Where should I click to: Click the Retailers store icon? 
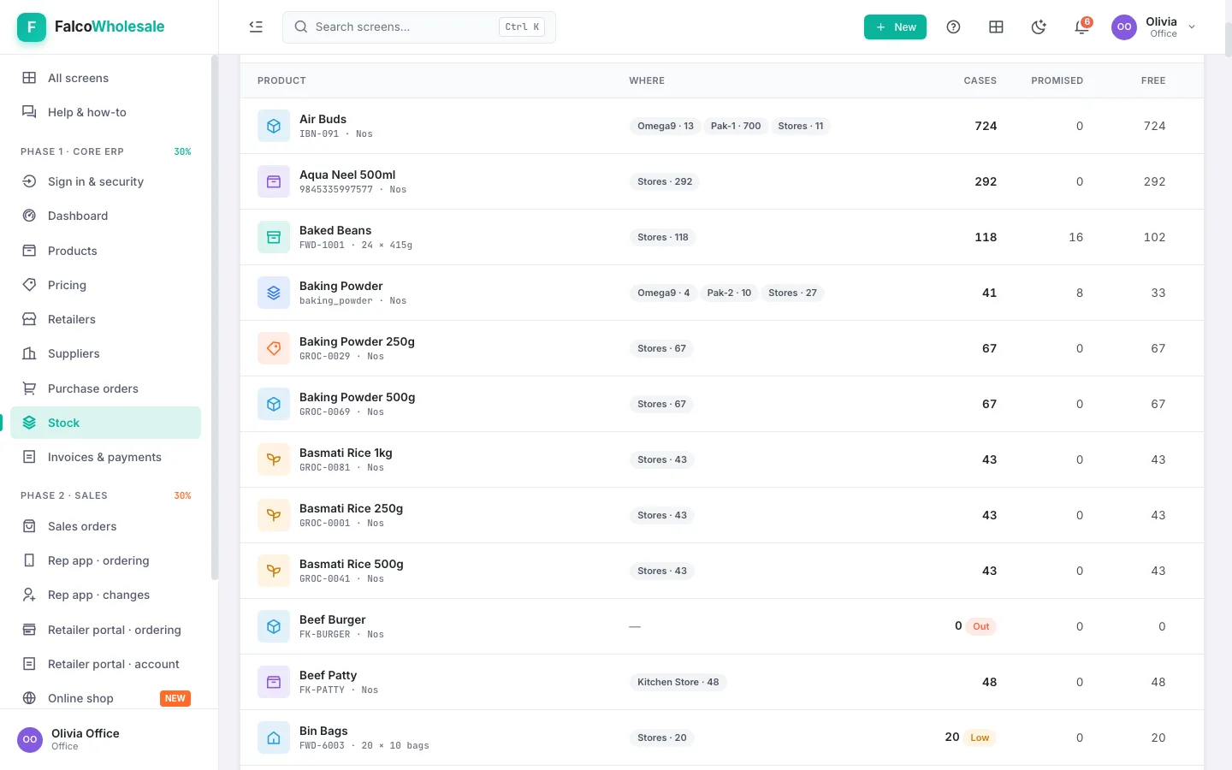coord(29,319)
